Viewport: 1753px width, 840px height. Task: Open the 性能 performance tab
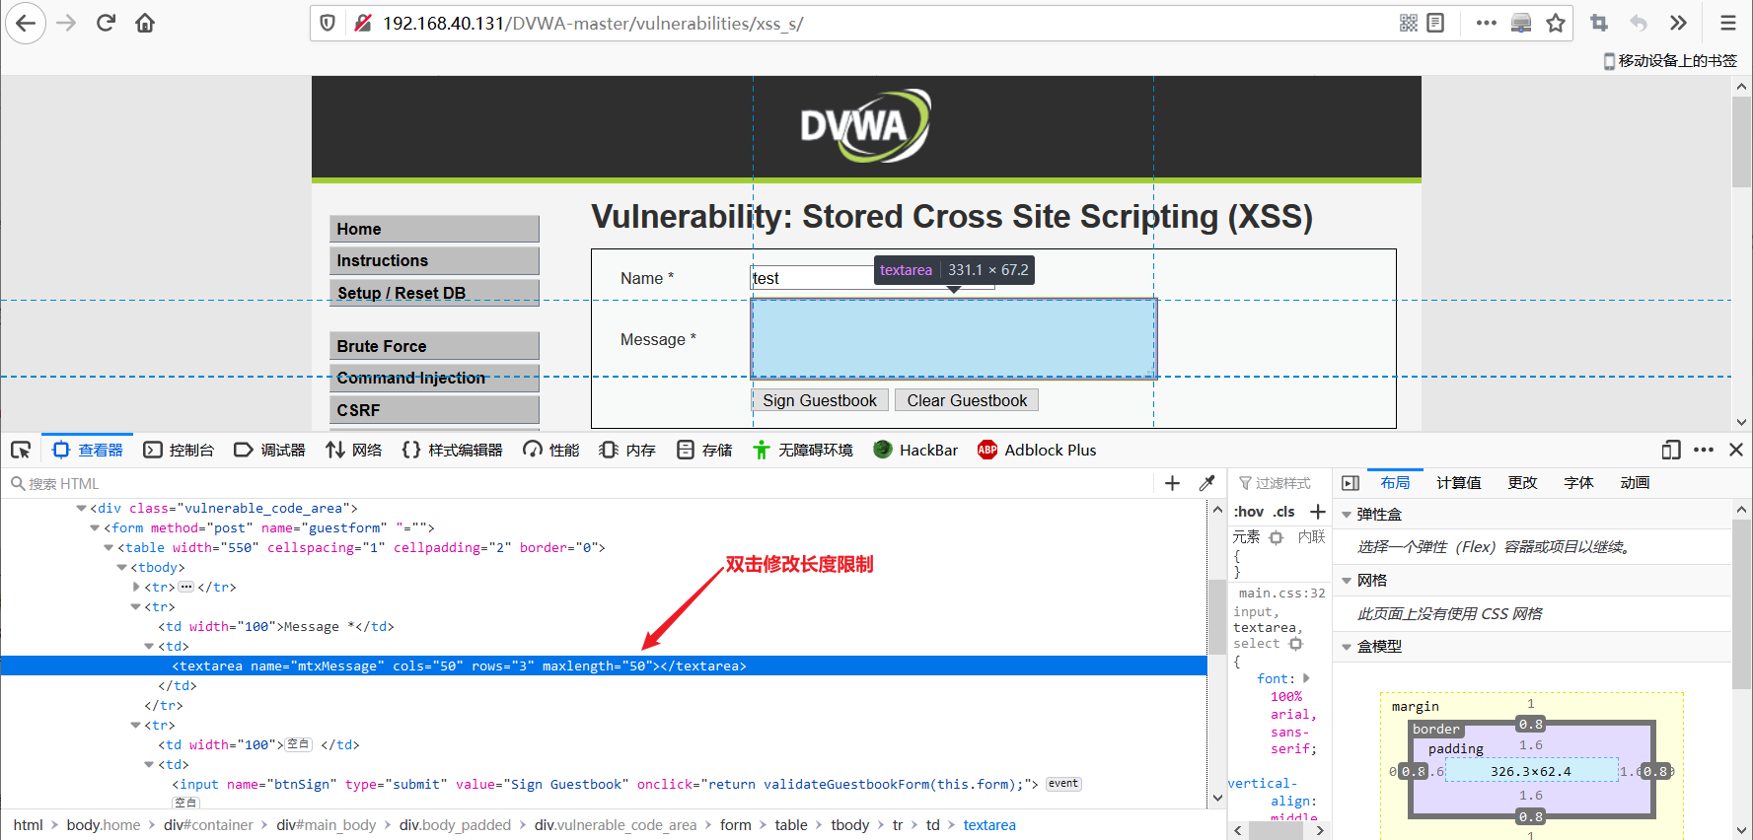pos(551,451)
